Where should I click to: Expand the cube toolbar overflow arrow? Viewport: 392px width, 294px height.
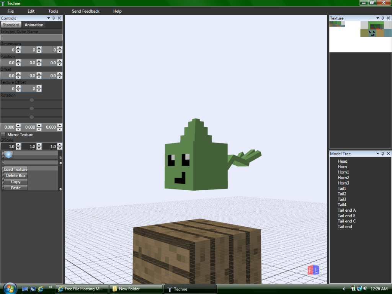[60, 157]
